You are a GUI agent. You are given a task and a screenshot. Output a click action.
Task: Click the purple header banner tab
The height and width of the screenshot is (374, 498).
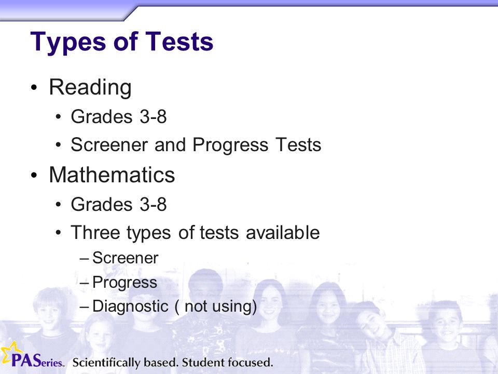(x=67, y=10)
